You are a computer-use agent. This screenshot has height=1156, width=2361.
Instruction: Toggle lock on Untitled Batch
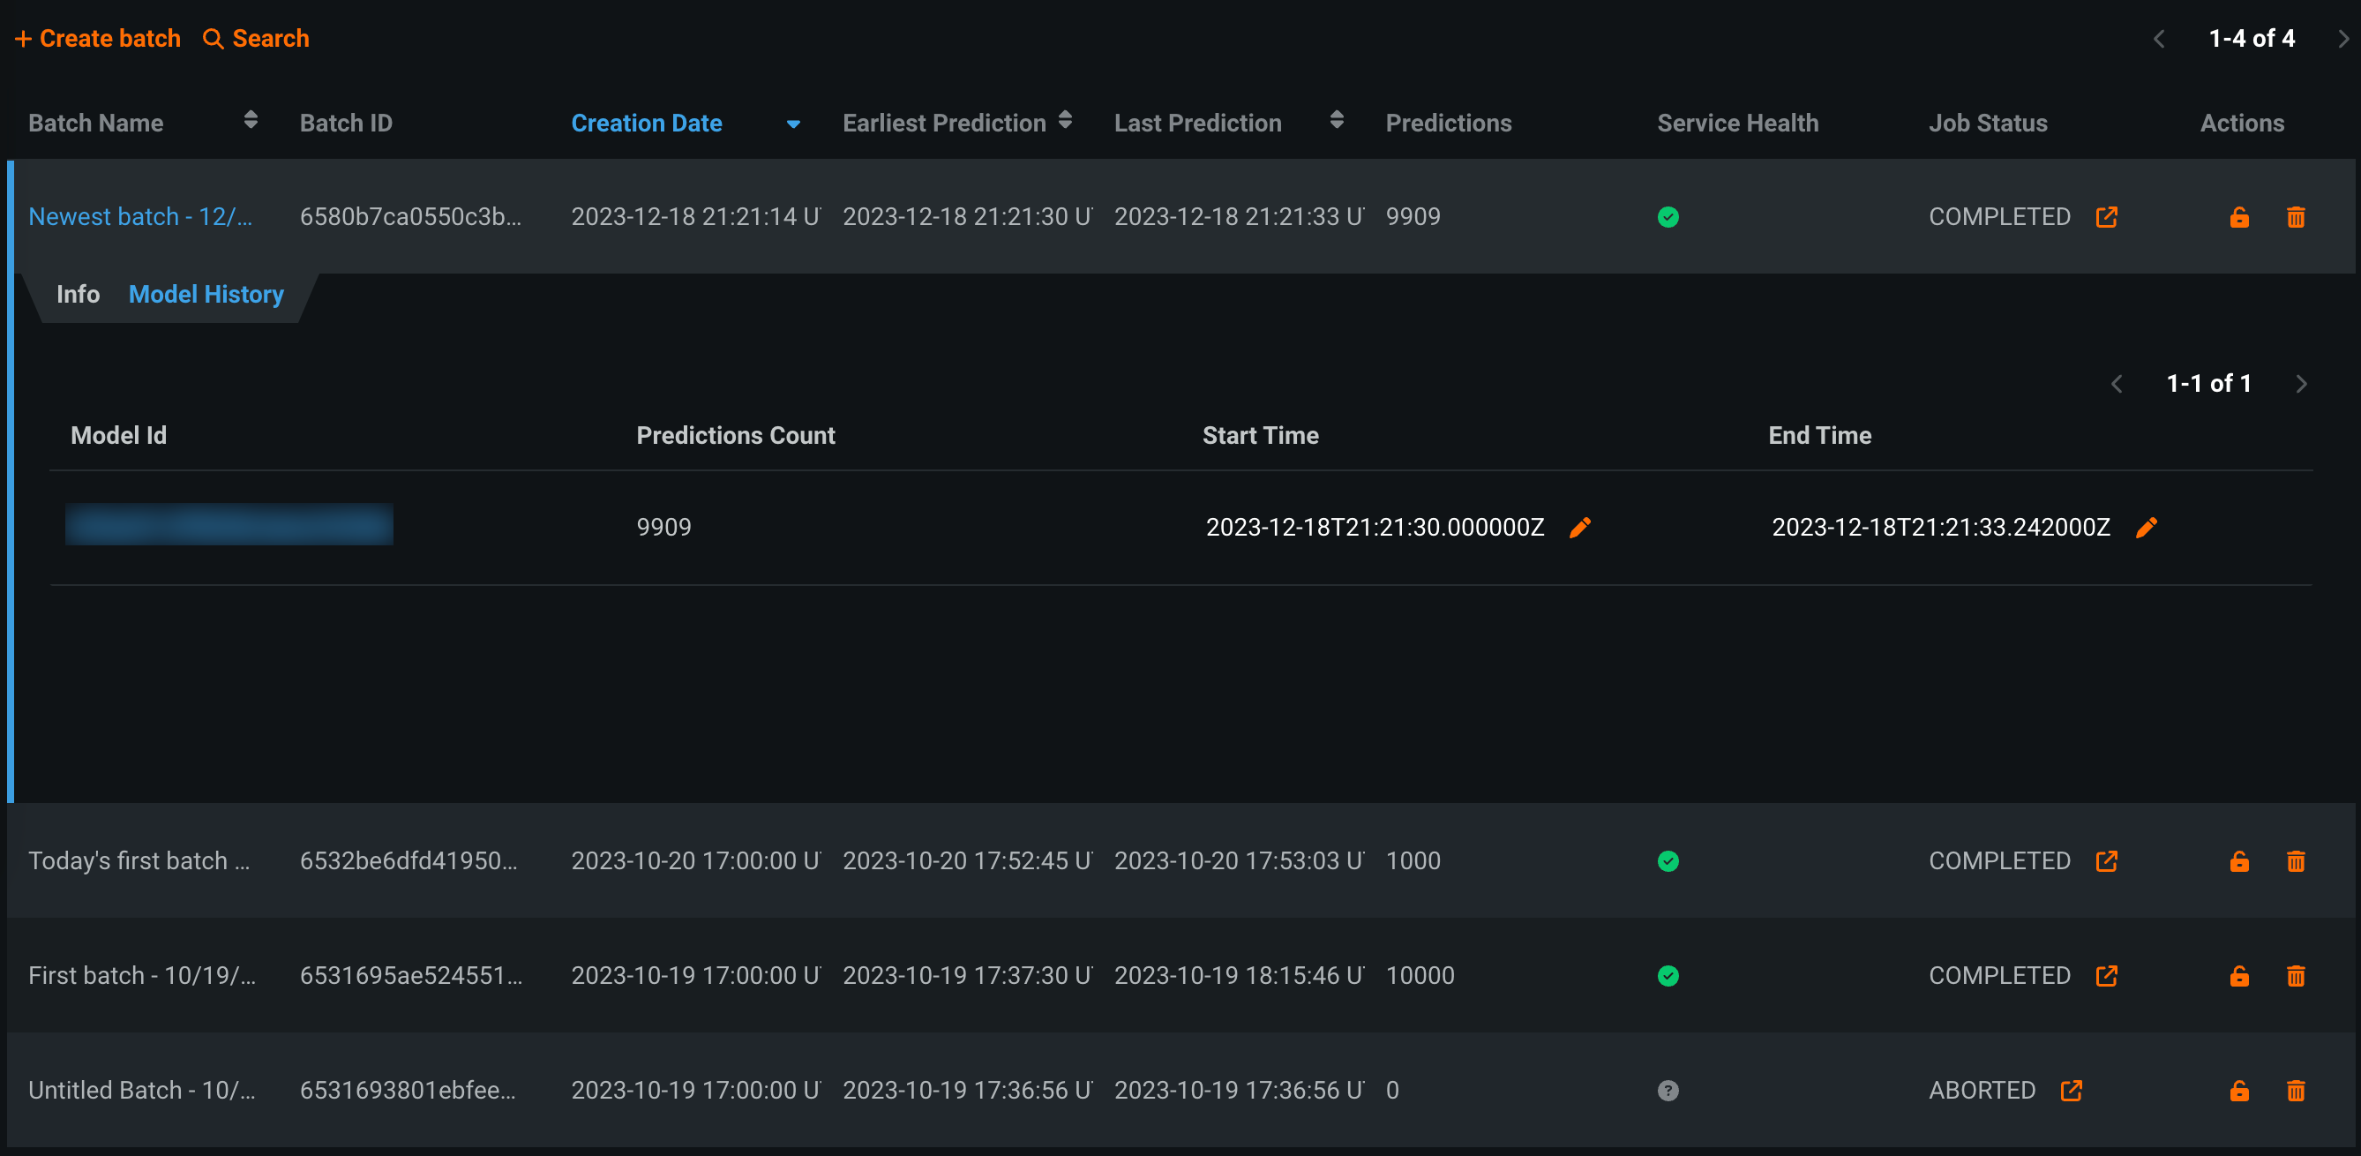tap(2238, 1090)
